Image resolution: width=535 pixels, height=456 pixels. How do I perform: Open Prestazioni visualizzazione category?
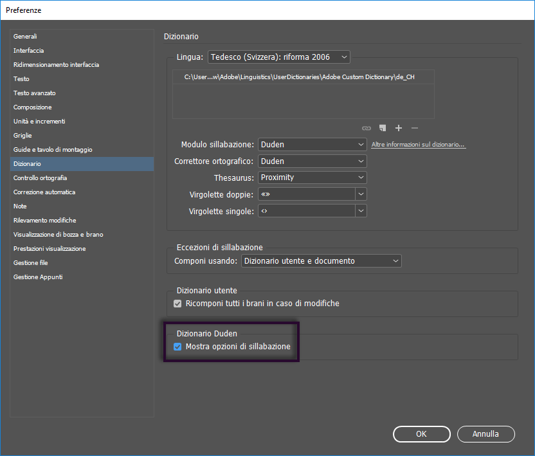(82, 249)
